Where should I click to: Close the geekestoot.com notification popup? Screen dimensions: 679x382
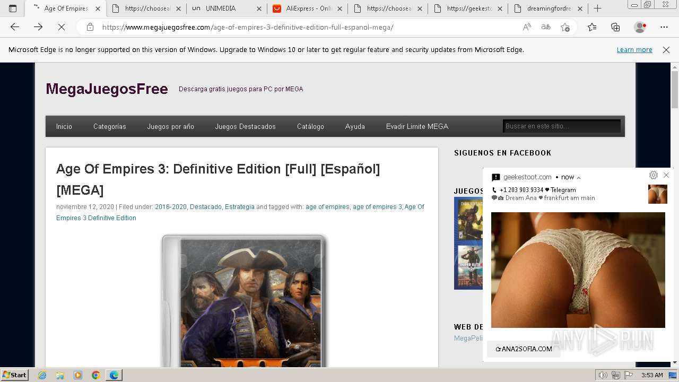(666, 175)
